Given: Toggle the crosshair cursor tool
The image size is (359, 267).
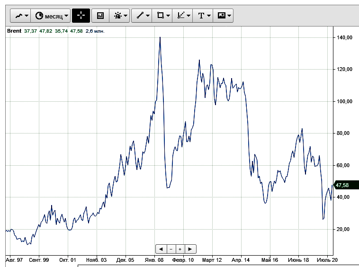Looking at the screenshot, I should tap(81, 16).
